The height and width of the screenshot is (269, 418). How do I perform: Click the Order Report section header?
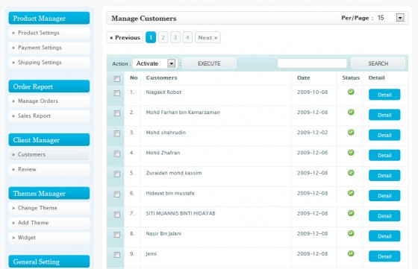pos(49,86)
